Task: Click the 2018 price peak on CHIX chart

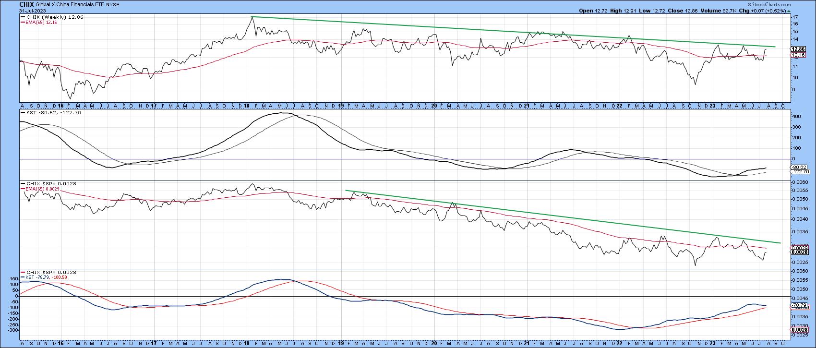Action: point(252,17)
